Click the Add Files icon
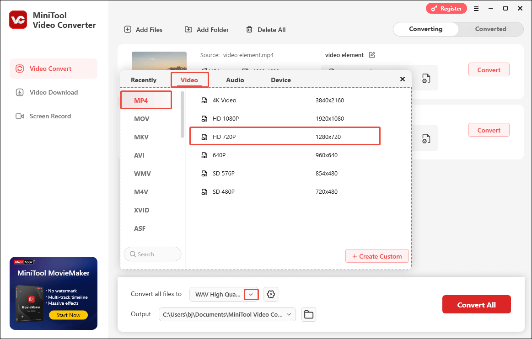The height and width of the screenshot is (339, 532). click(x=128, y=30)
